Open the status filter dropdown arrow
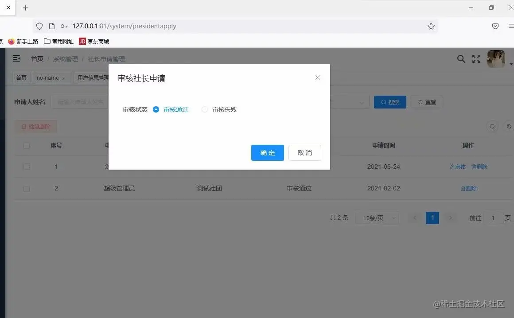Viewport: 514px width, 318px height. [x=361, y=102]
